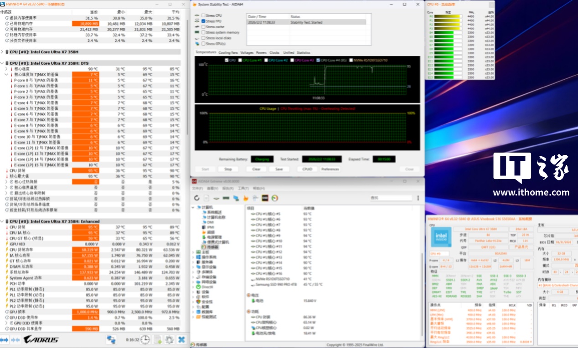
Task: Open the three-dot menu in AIDA64 Extreme
Action: tap(418, 198)
